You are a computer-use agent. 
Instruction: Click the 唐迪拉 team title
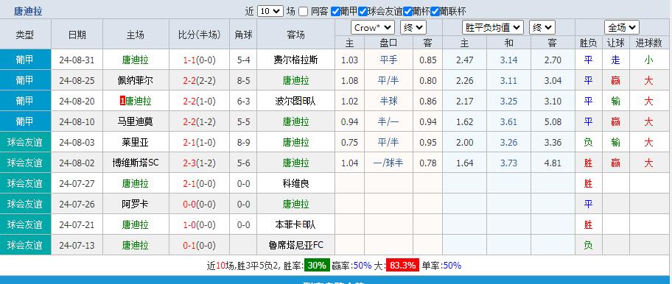pyautogui.click(x=28, y=12)
